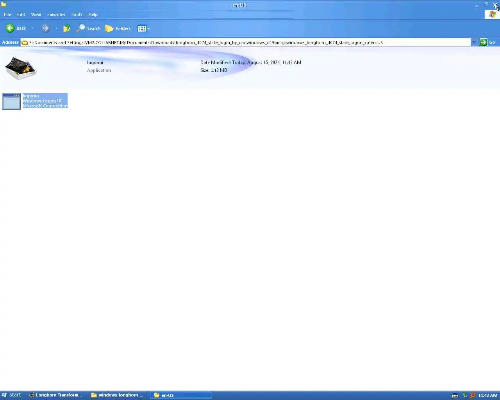Screen dimensions: 500x400
Task: Click the green Back arrow icon
Action: click(x=10, y=28)
